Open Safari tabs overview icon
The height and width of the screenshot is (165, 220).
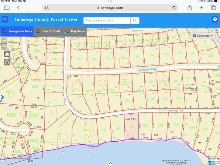pos(213,8)
